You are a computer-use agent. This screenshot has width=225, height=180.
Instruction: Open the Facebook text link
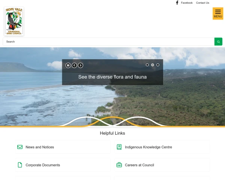(186, 3)
